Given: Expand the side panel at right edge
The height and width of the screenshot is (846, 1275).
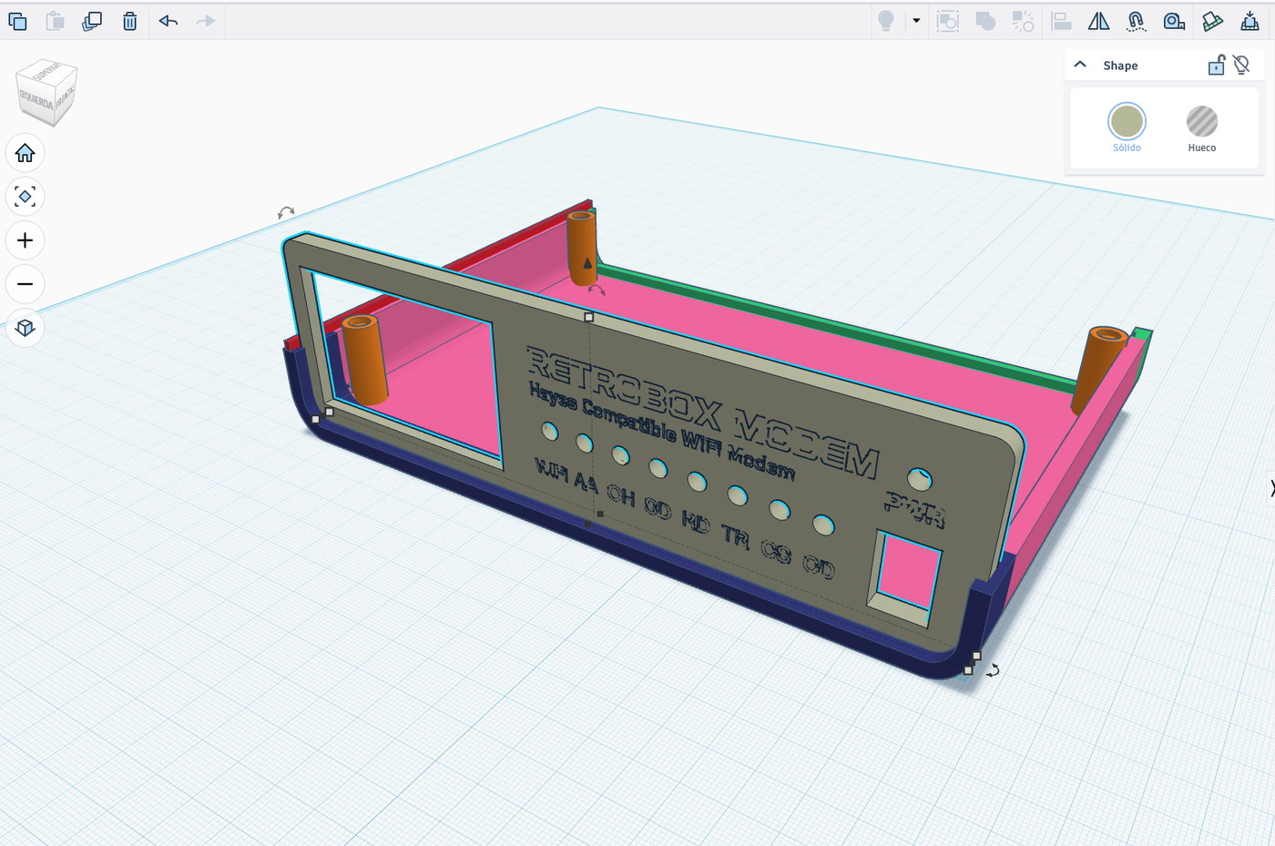Looking at the screenshot, I should 1270,489.
